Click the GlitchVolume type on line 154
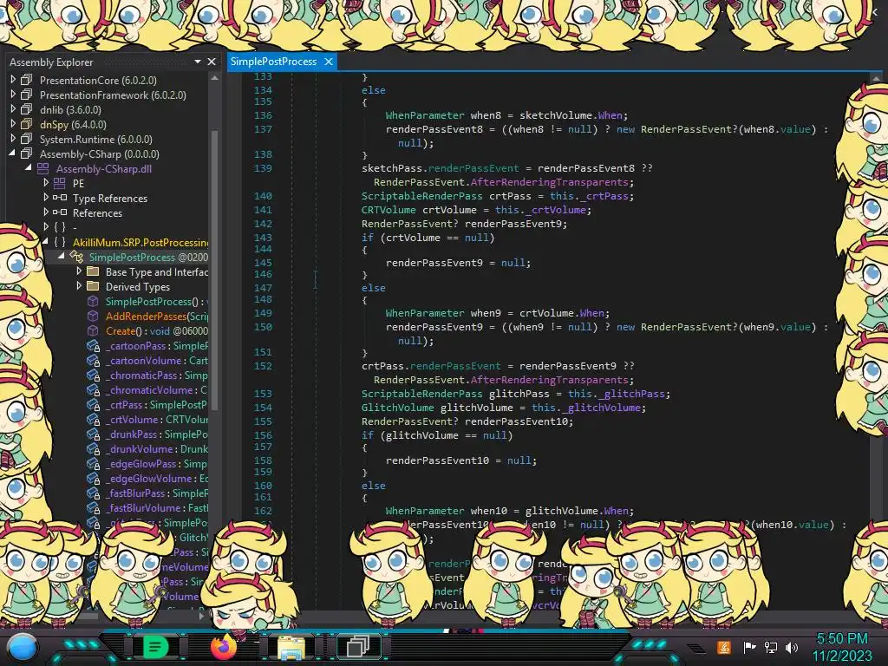888x666 pixels. pyautogui.click(x=397, y=408)
